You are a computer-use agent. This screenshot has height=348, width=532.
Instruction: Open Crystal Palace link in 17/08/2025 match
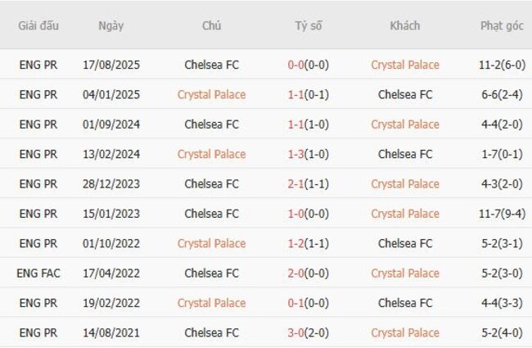coord(405,65)
